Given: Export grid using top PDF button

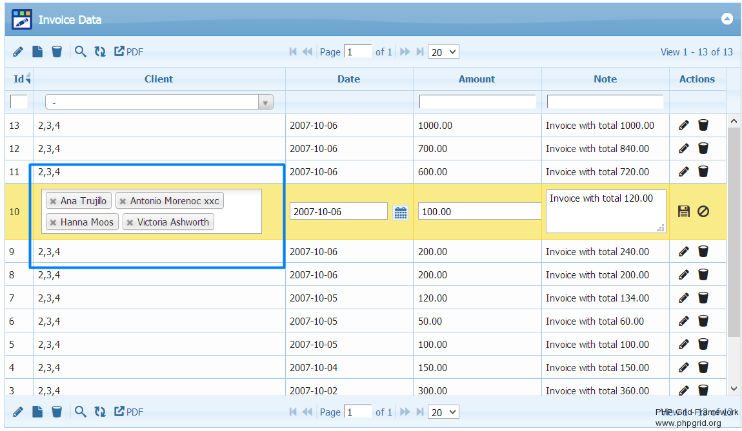Looking at the screenshot, I should [129, 52].
